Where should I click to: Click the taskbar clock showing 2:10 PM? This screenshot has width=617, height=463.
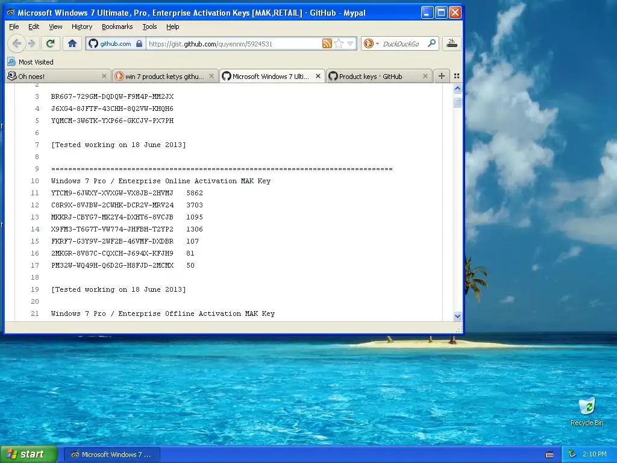click(594, 455)
